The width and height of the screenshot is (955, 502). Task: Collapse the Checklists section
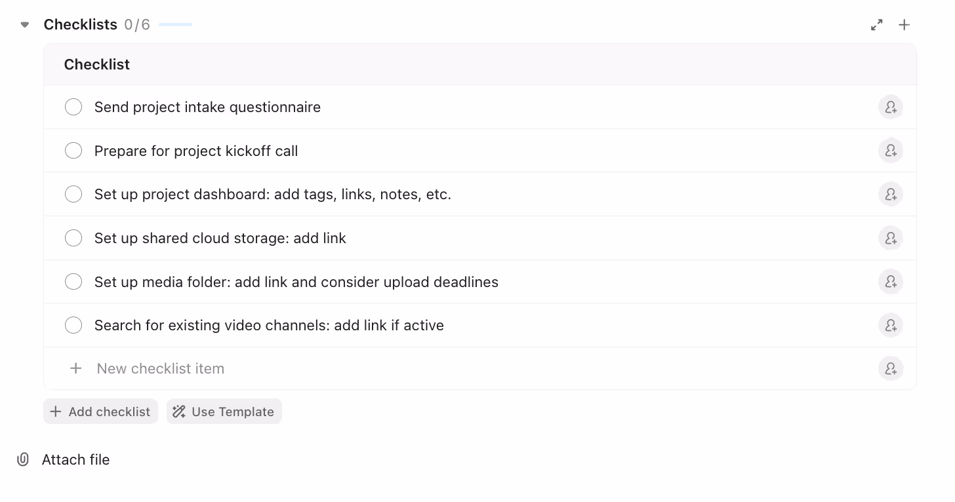coord(24,24)
